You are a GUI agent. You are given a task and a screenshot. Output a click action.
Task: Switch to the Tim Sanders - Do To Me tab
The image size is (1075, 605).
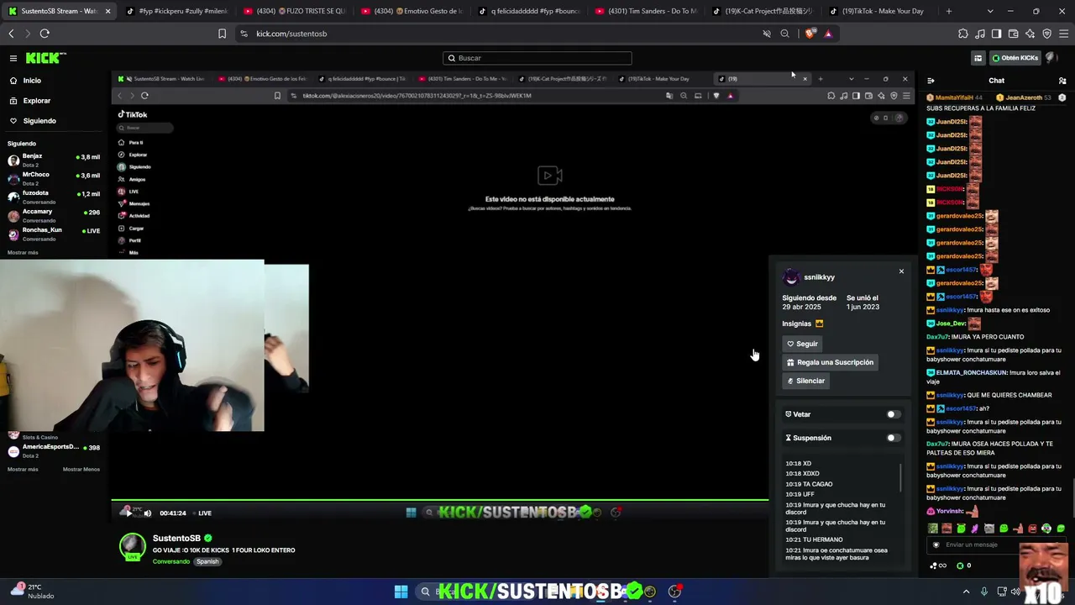[x=647, y=11]
